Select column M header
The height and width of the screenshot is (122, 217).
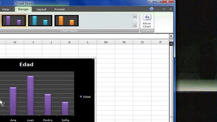coord(106,42)
